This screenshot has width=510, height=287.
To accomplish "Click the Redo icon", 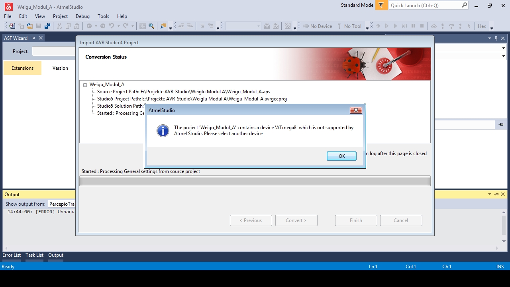I will coord(126,26).
